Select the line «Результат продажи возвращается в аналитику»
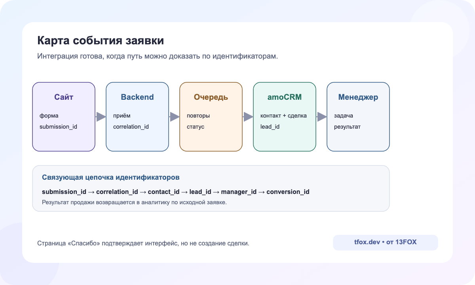The image size is (475, 285). pos(134,202)
